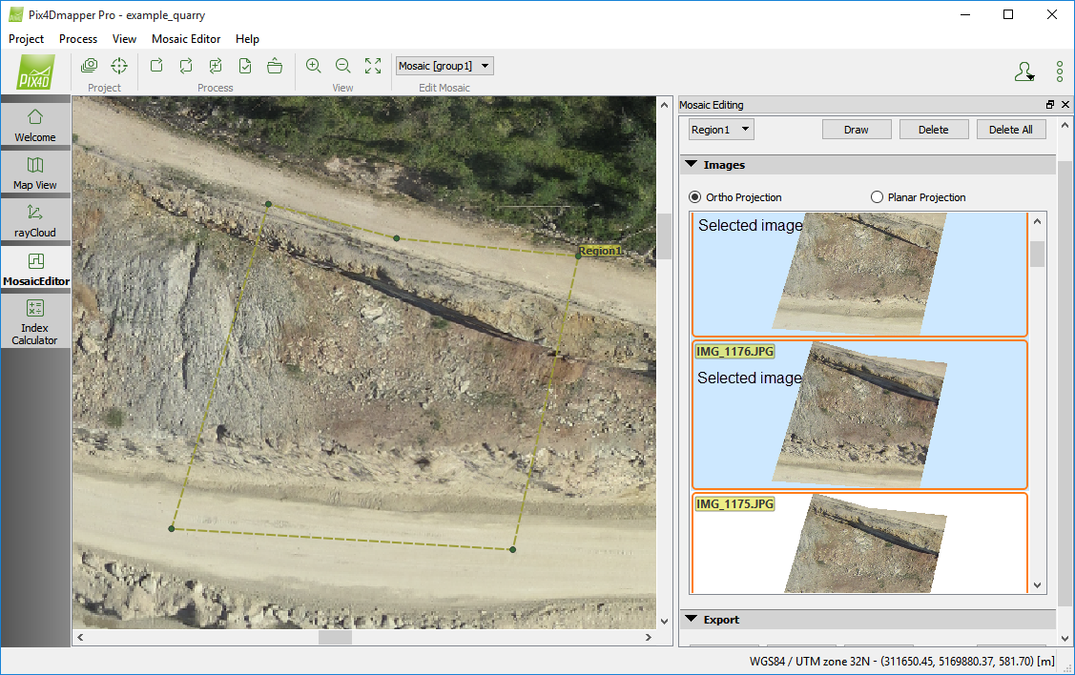Image resolution: width=1075 pixels, height=675 pixels.
Task: Select Planar Projection radio button
Action: (x=878, y=197)
